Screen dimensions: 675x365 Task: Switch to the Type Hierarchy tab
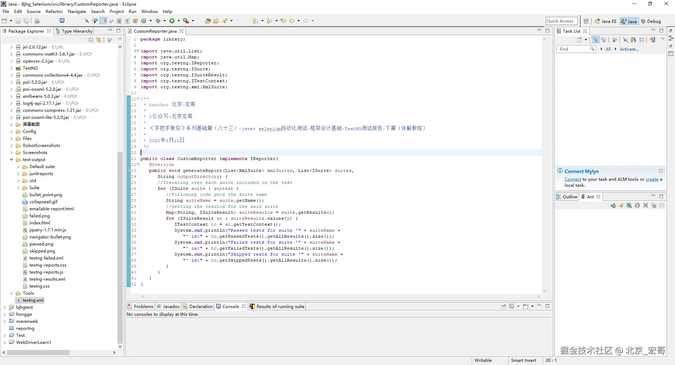pos(74,31)
